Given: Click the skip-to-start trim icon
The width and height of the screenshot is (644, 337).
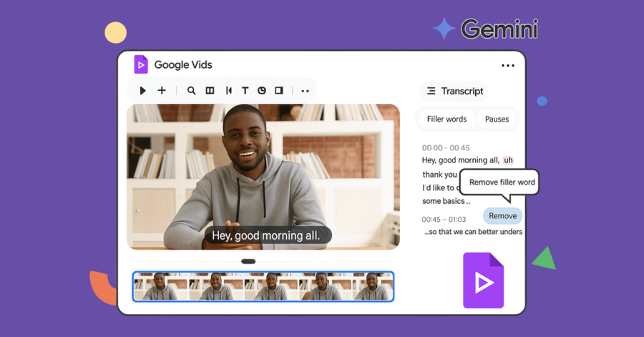Looking at the screenshot, I should click(x=229, y=90).
